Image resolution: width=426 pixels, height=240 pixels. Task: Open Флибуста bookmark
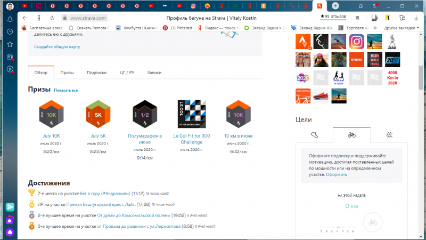137,28
